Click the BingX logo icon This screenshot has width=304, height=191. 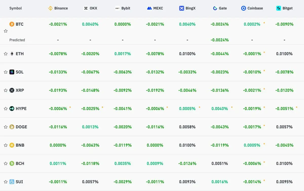(x=182, y=8)
